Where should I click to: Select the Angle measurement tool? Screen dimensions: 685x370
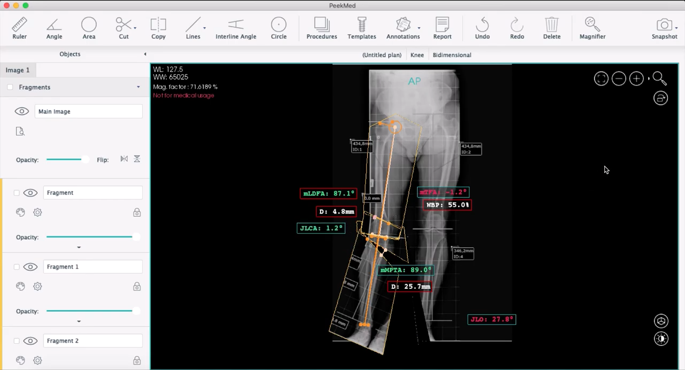point(54,28)
